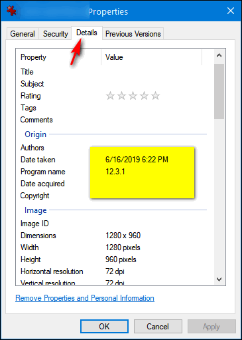Click the IrfanView icon in title bar
Screen dimensions: 242x340
point(11,11)
